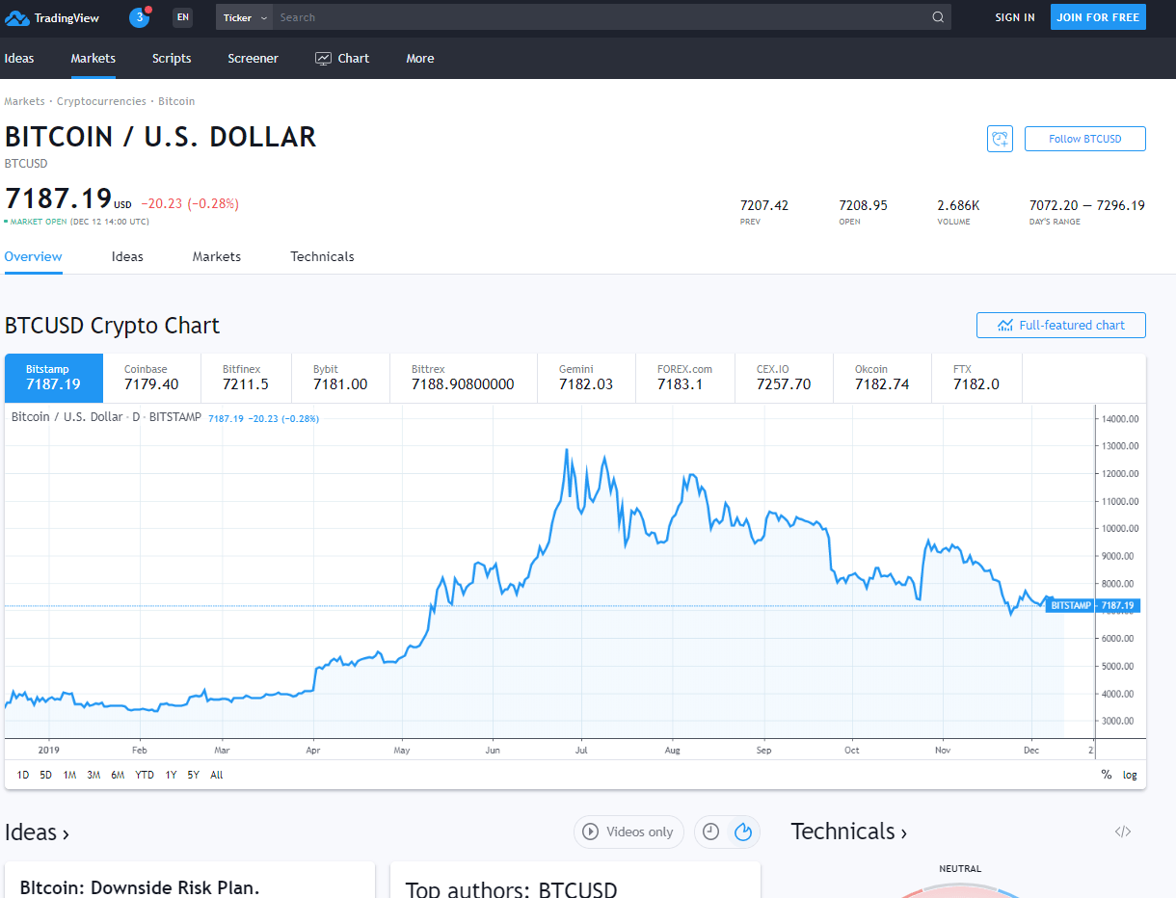This screenshot has width=1176, height=898.
Task: Switch to the Markets tab below the price
Action: pos(217,256)
